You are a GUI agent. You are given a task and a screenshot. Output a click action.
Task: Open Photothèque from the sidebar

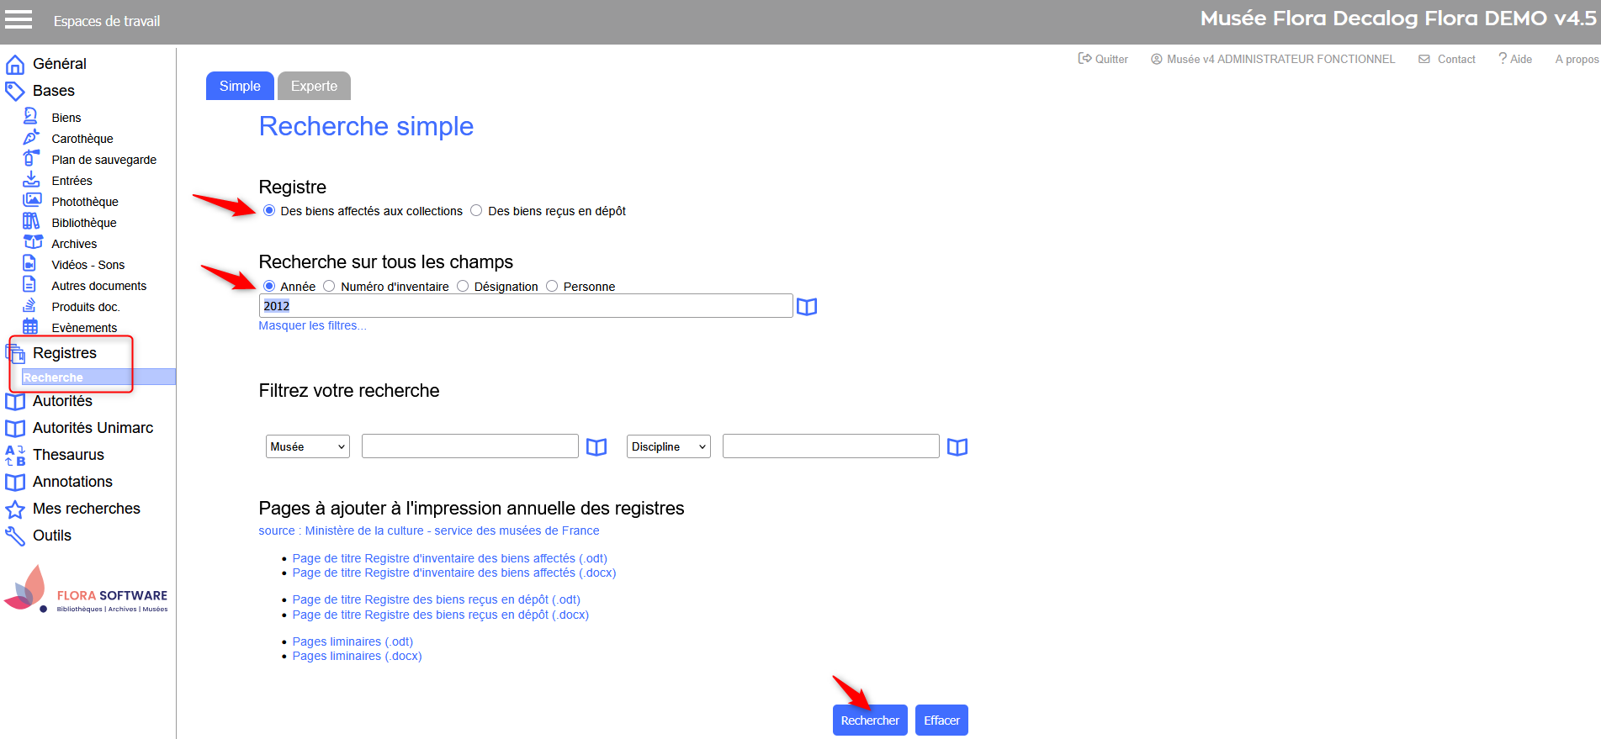click(84, 202)
